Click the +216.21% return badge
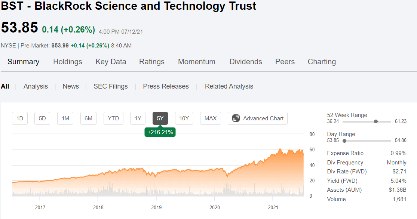 (160, 132)
